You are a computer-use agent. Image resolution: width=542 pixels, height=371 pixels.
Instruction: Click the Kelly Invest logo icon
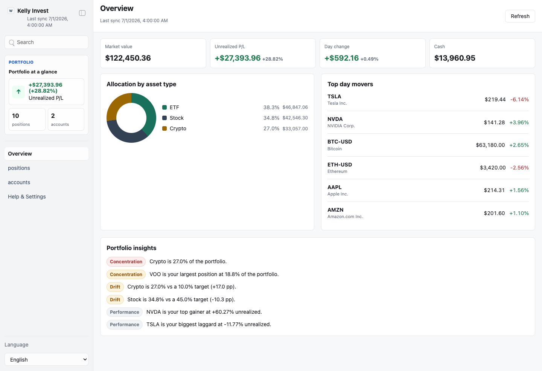[x=11, y=11]
